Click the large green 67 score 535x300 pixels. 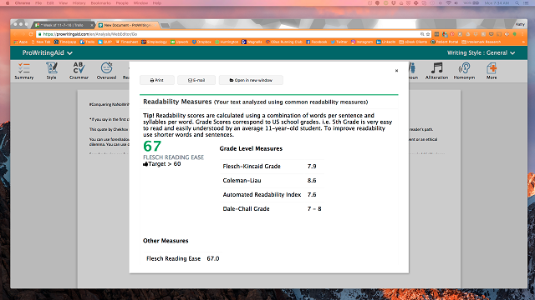(152, 147)
